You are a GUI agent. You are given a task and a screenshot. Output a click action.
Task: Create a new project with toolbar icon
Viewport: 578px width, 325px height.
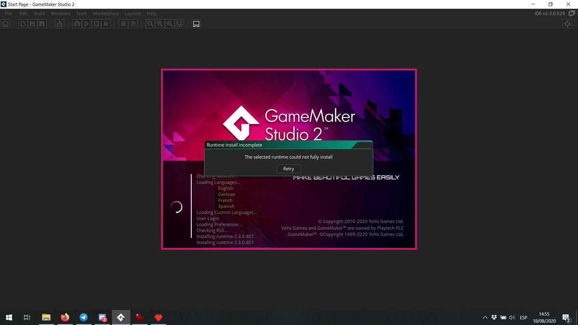[x=23, y=24]
